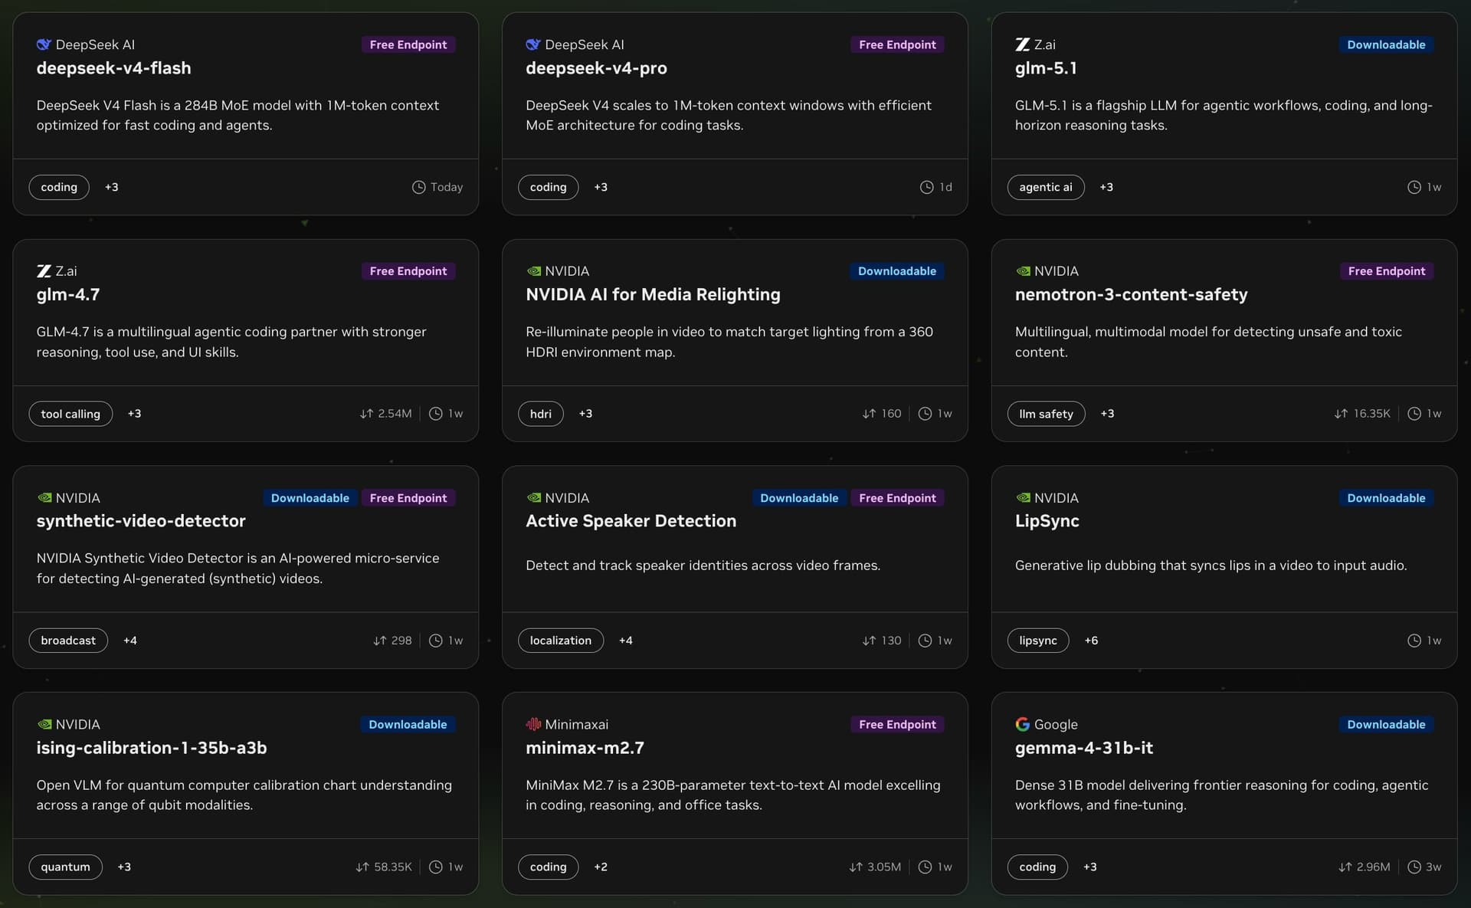
Task: Open the deepseek-v4-pro model title
Action: coord(596,68)
